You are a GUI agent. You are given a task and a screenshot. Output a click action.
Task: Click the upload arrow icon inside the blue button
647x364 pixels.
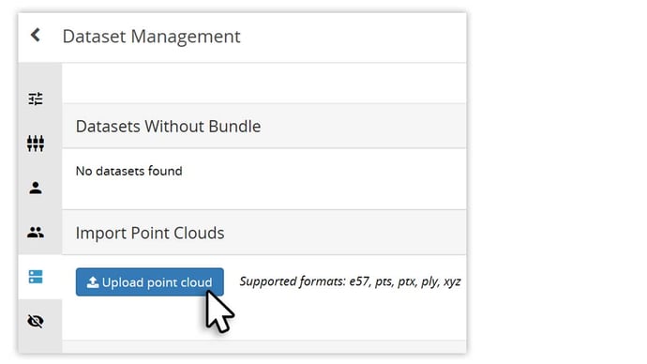pyautogui.click(x=93, y=281)
